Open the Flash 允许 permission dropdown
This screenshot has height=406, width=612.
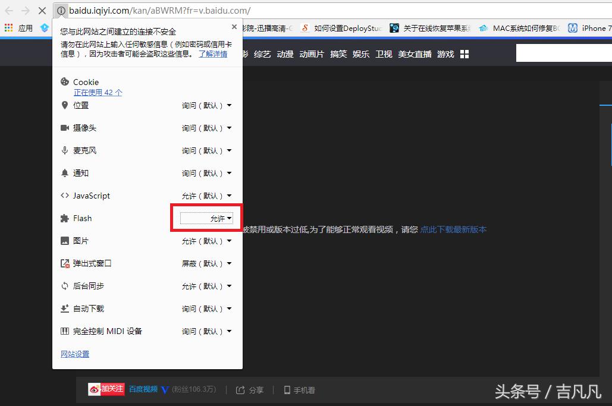point(220,218)
